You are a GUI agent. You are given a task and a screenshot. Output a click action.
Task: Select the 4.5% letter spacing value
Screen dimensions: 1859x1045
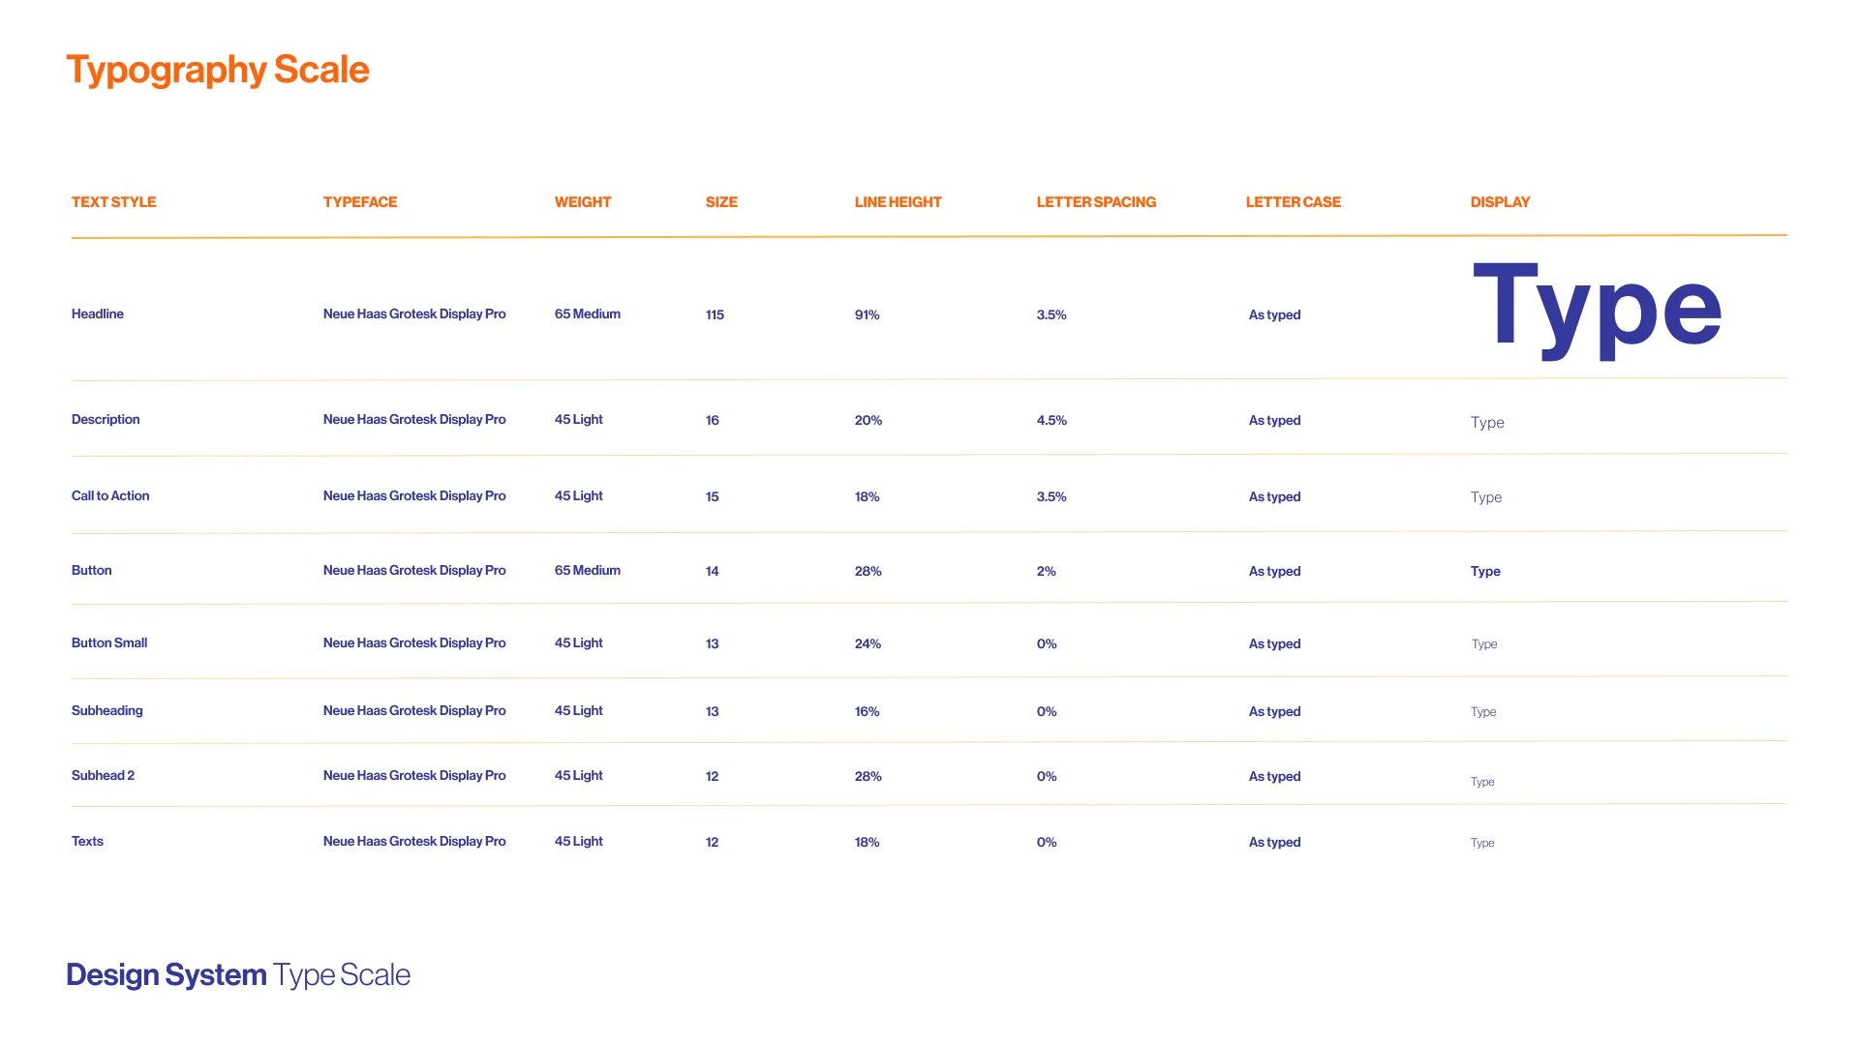tap(1051, 421)
